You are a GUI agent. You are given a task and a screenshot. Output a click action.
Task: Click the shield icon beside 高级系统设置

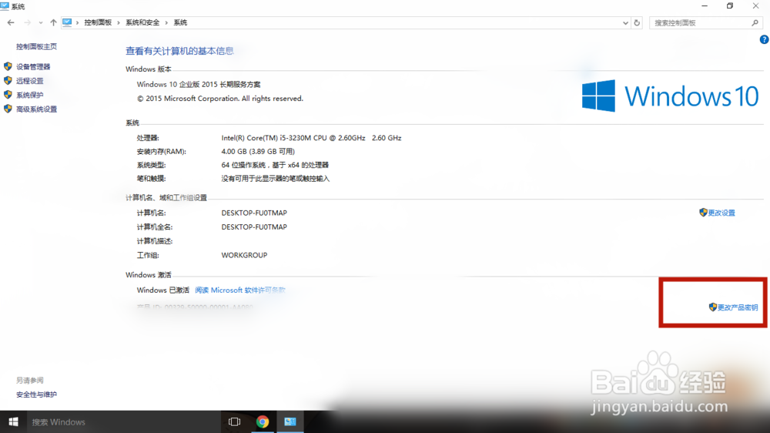(x=8, y=109)
